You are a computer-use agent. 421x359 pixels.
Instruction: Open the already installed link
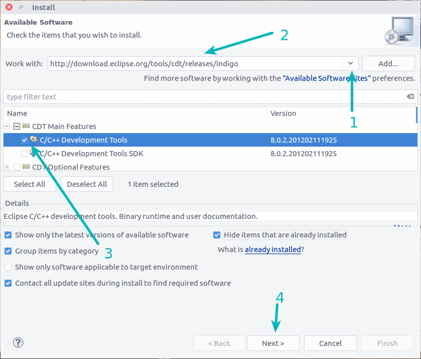(x=273, y=250)
